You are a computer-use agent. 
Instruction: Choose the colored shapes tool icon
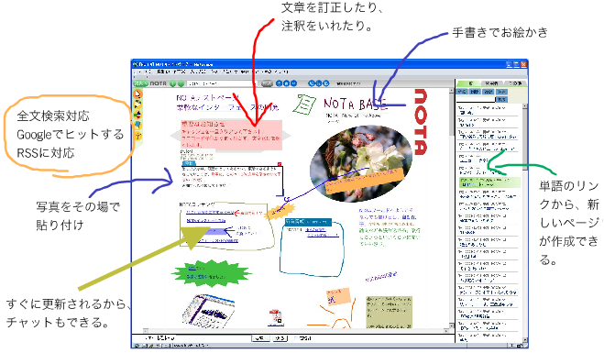pos(137,115)
